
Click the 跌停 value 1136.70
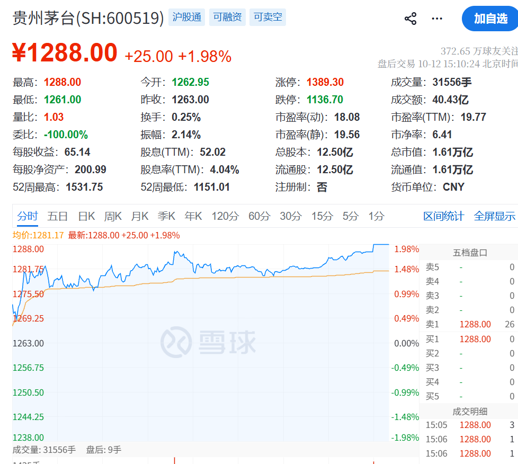click(x=325, y=100)
